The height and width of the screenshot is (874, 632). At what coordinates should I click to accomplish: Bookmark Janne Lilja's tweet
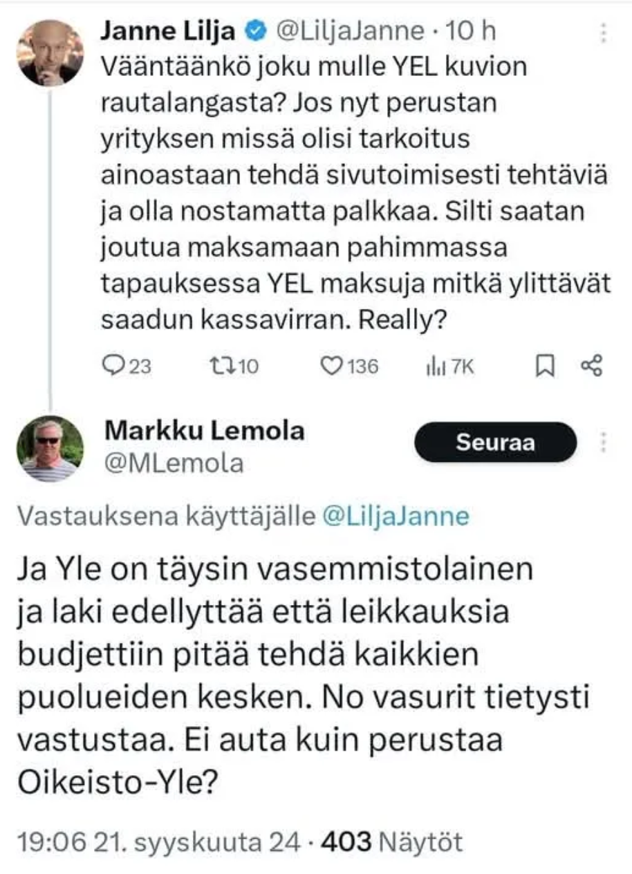coord(546,366)
